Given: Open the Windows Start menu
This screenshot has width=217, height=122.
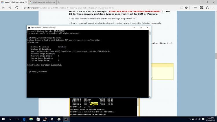Looking at the screenshot, I should 4,119.
